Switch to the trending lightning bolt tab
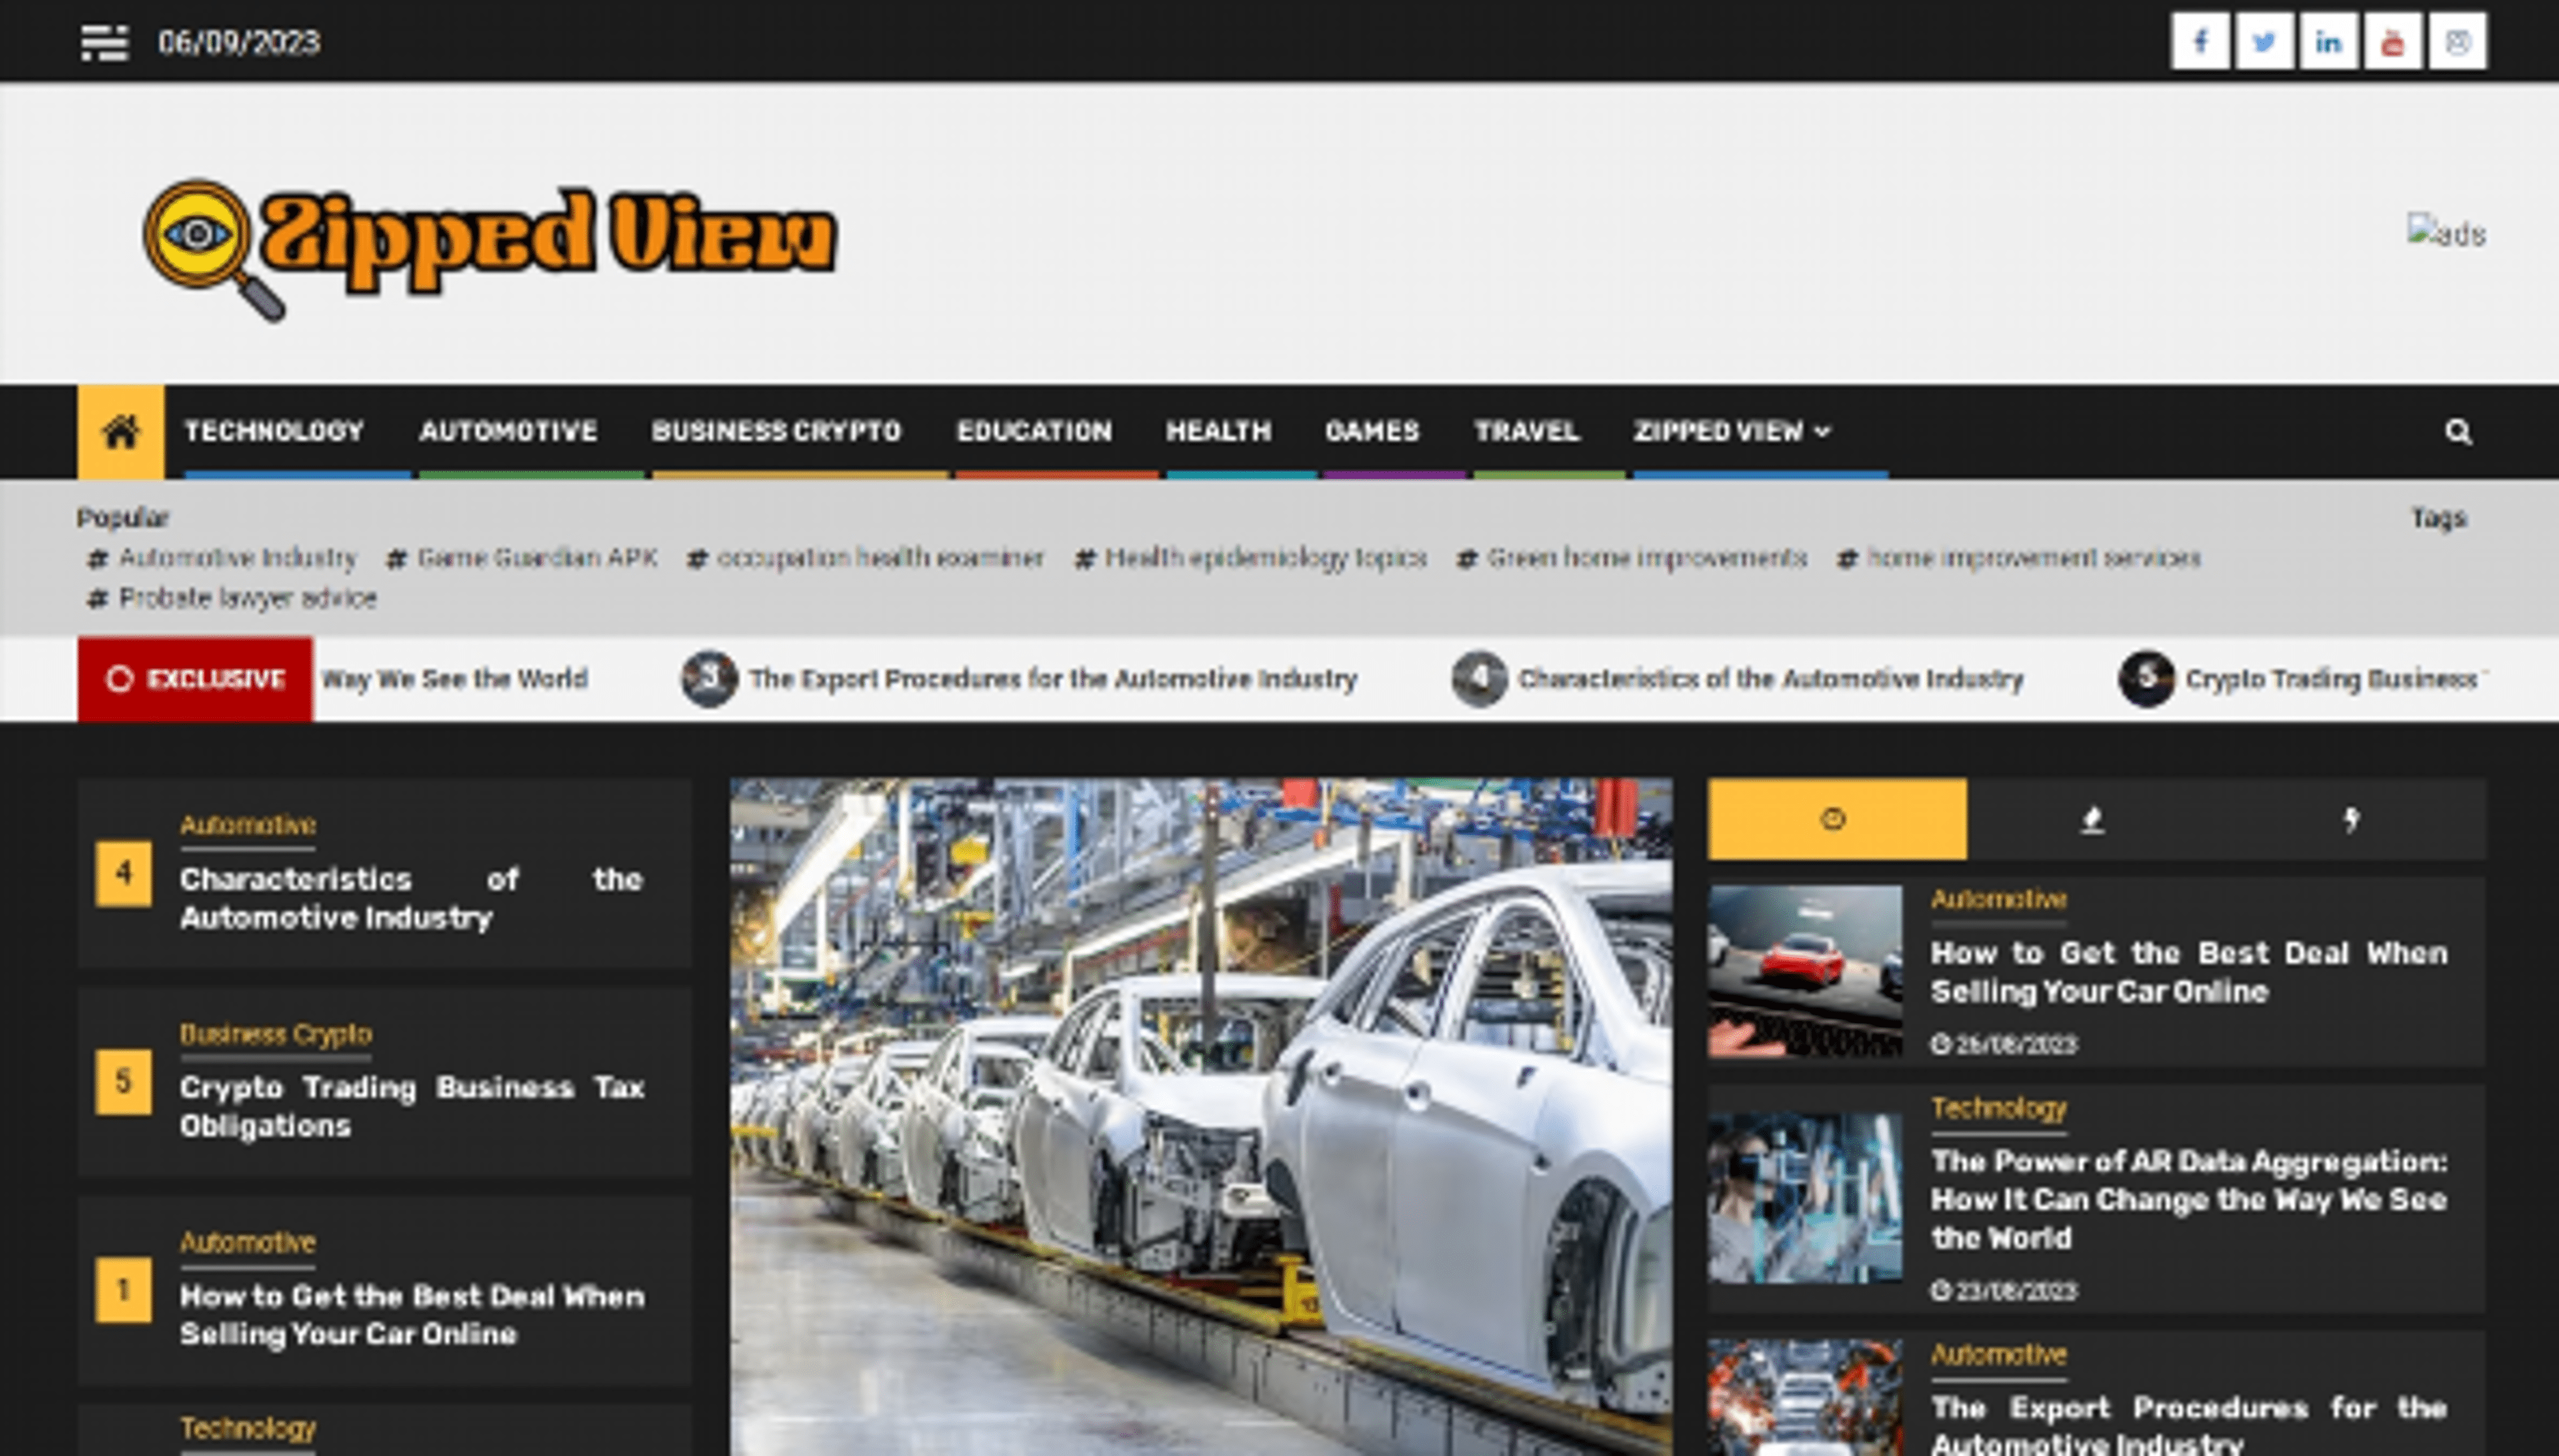Screen dimensions: 2559x1456 pos(2351,820)
